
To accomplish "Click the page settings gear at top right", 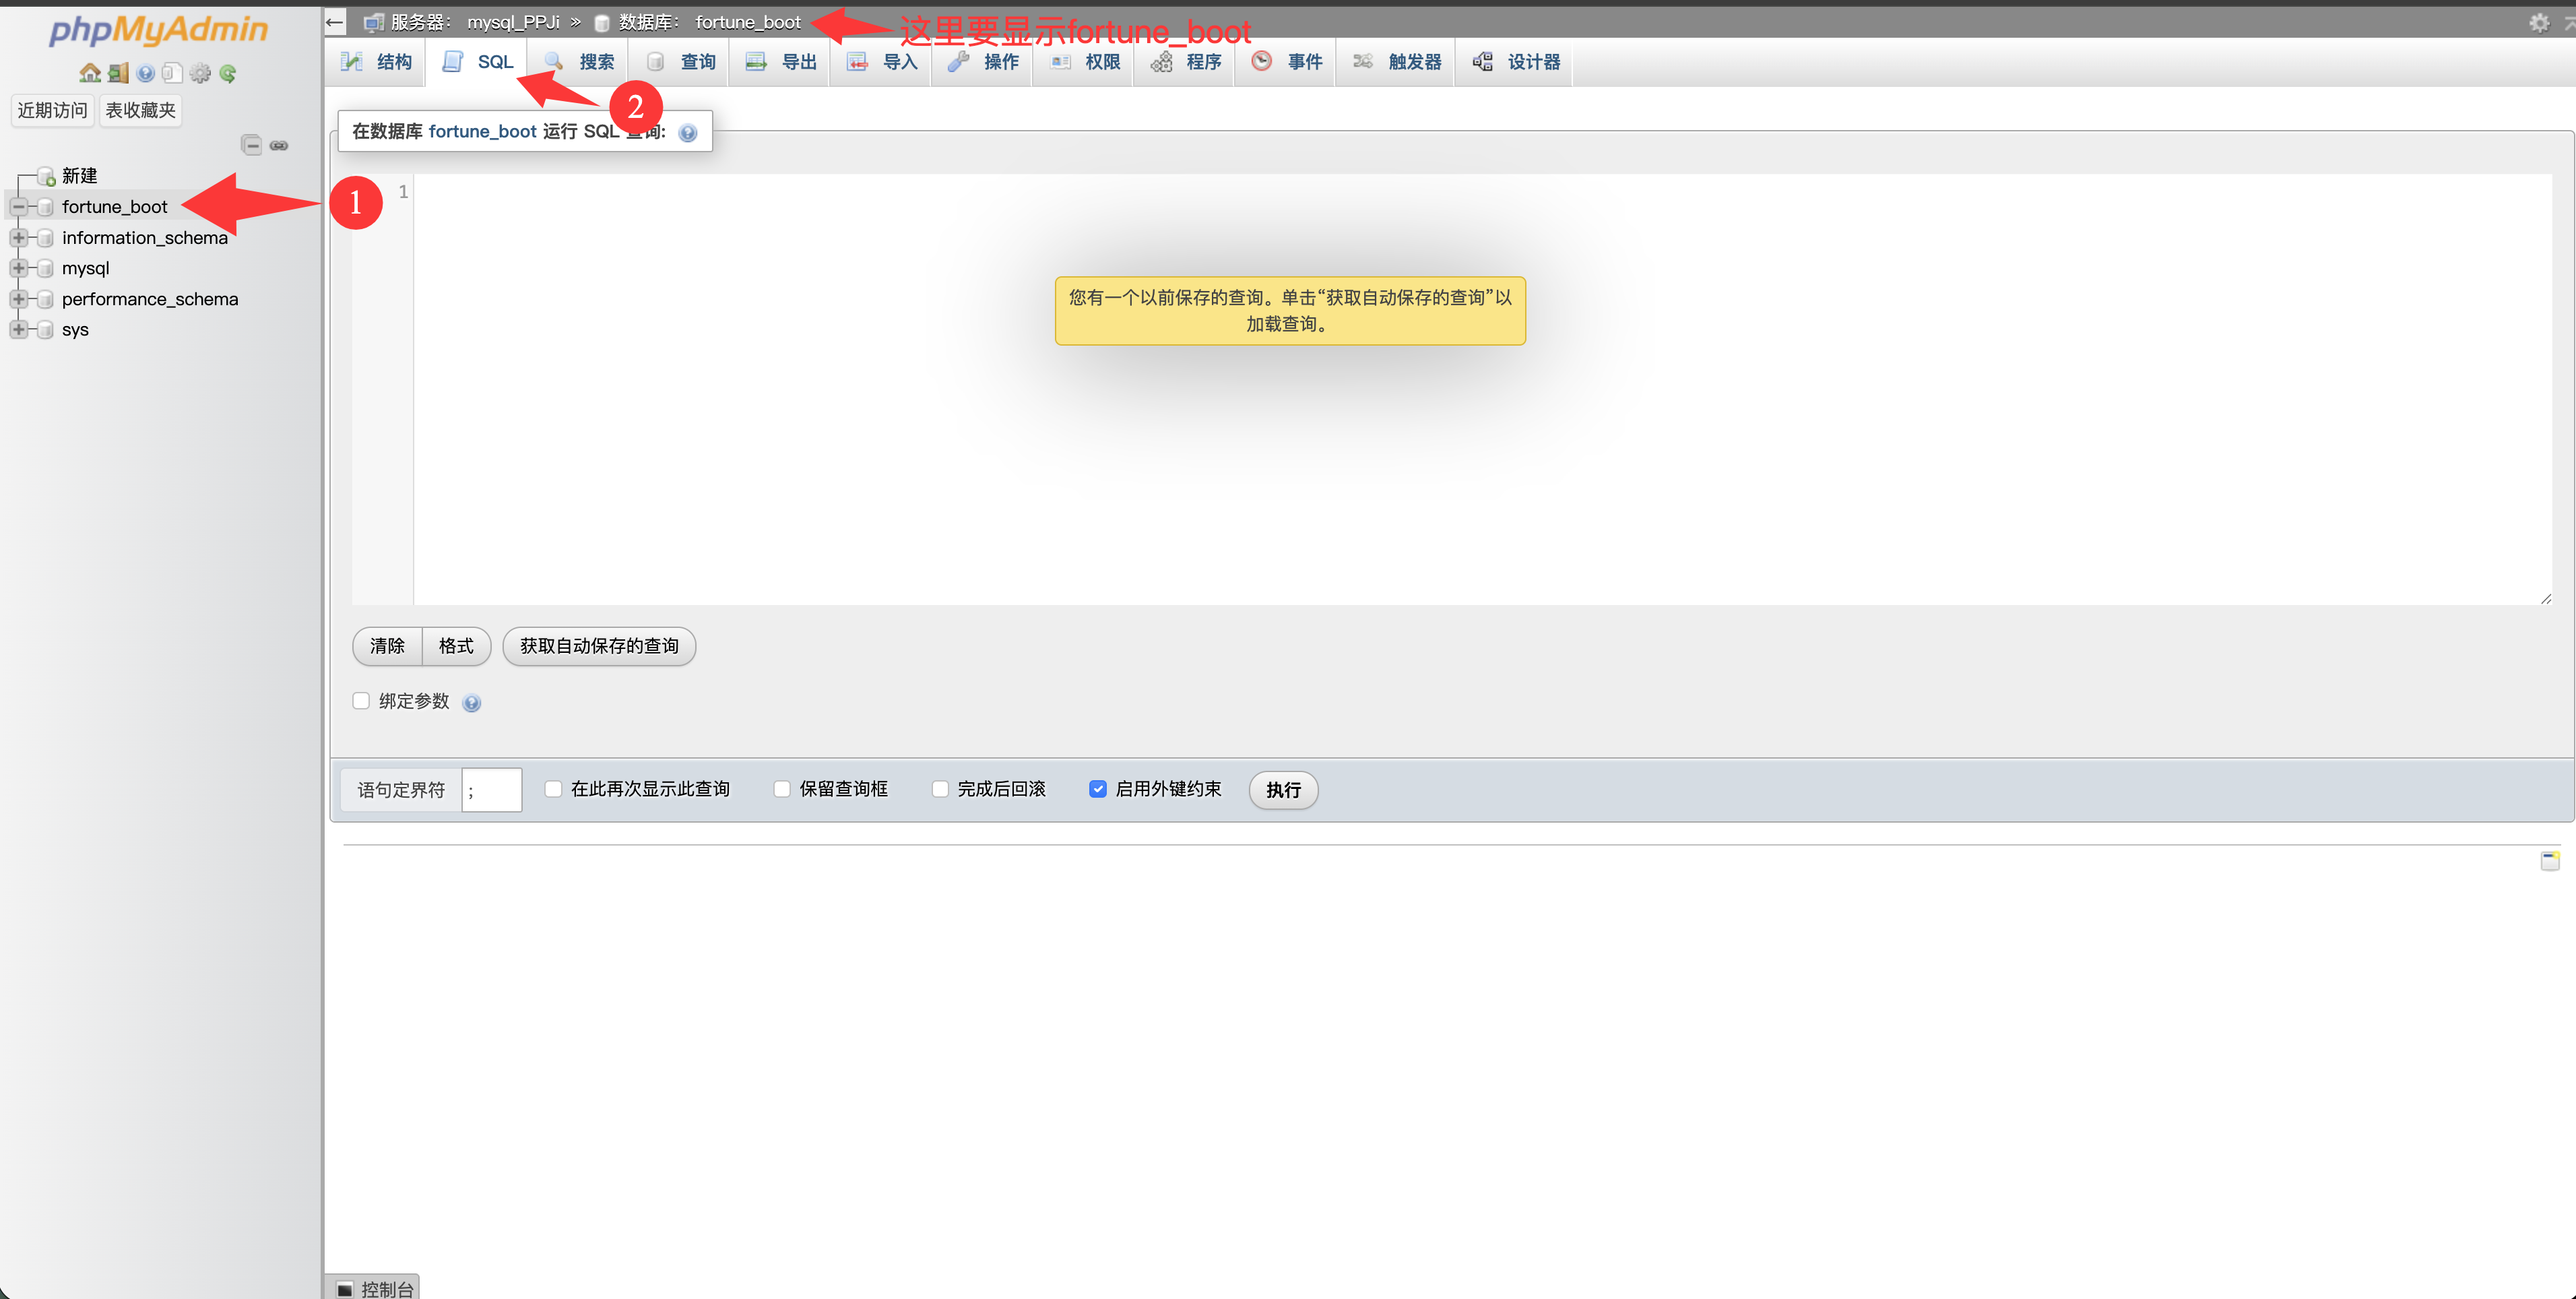I will 2539,22.
